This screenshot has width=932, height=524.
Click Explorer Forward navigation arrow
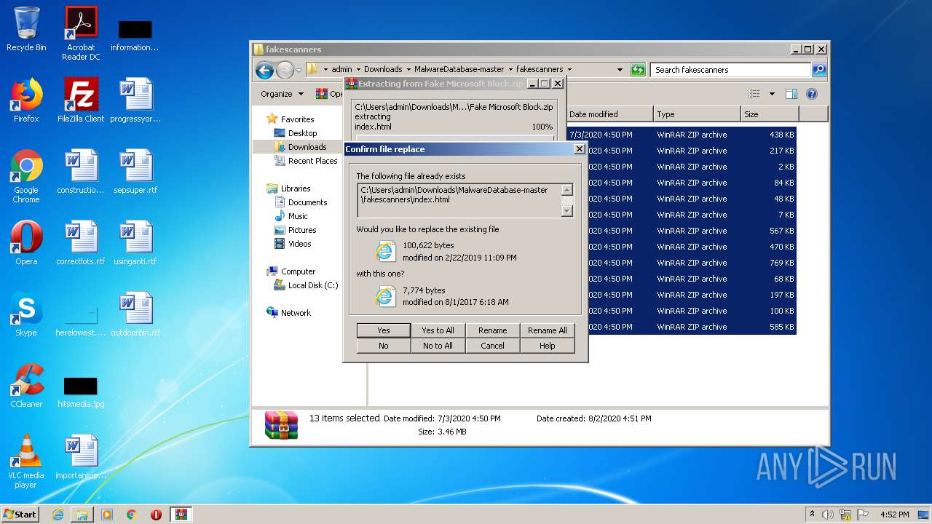click(x=285, y=70)
